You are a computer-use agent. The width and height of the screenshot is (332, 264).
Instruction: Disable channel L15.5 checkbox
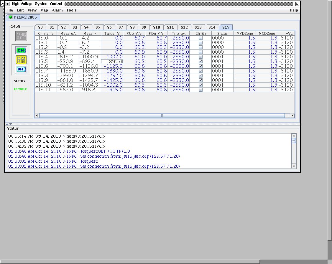coord(200,61)
